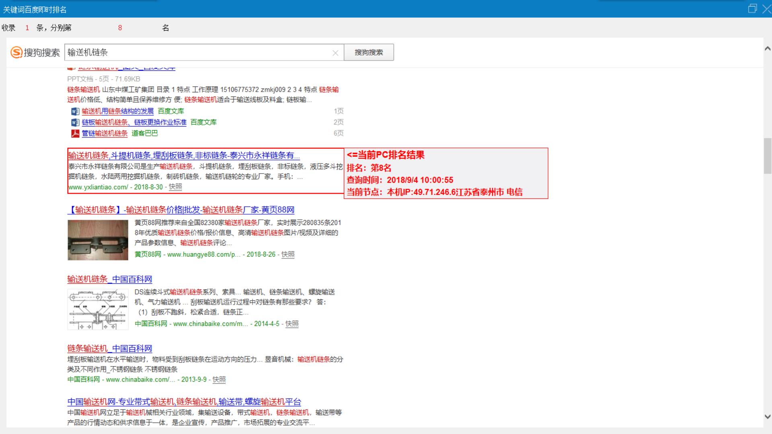Open the 链条输送机_中国百科网 result title
The width and height of the screenshot is (772, 434).
pyautogui.click(x=110, y=349)
